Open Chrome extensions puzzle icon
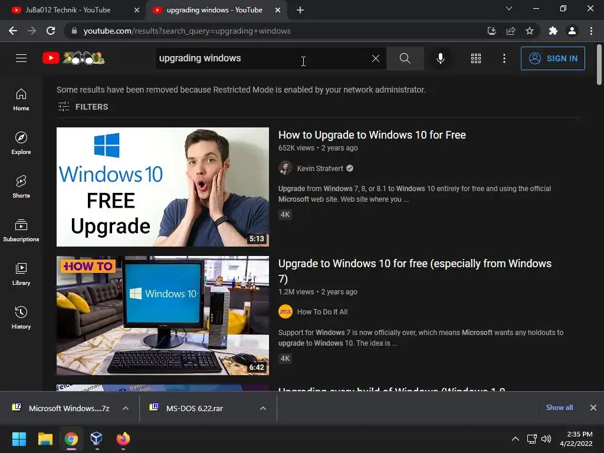Screen dimensions: 604x453 pos(553,31)
